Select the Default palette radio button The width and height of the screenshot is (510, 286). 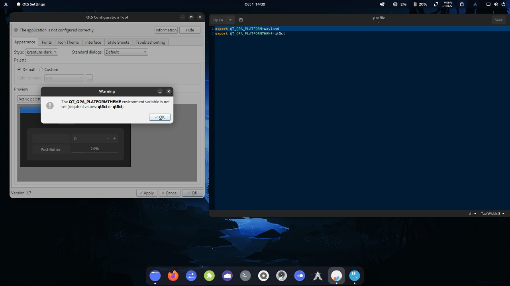[19, 70]
